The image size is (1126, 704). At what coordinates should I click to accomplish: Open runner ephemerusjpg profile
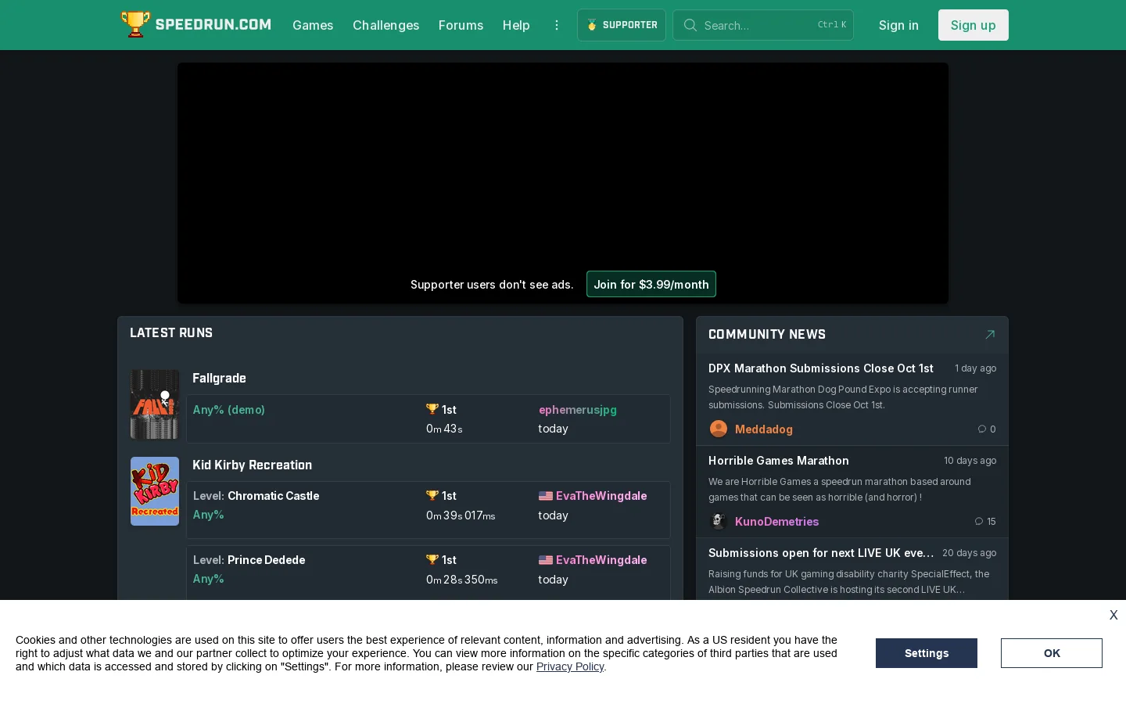click(577, 409)
